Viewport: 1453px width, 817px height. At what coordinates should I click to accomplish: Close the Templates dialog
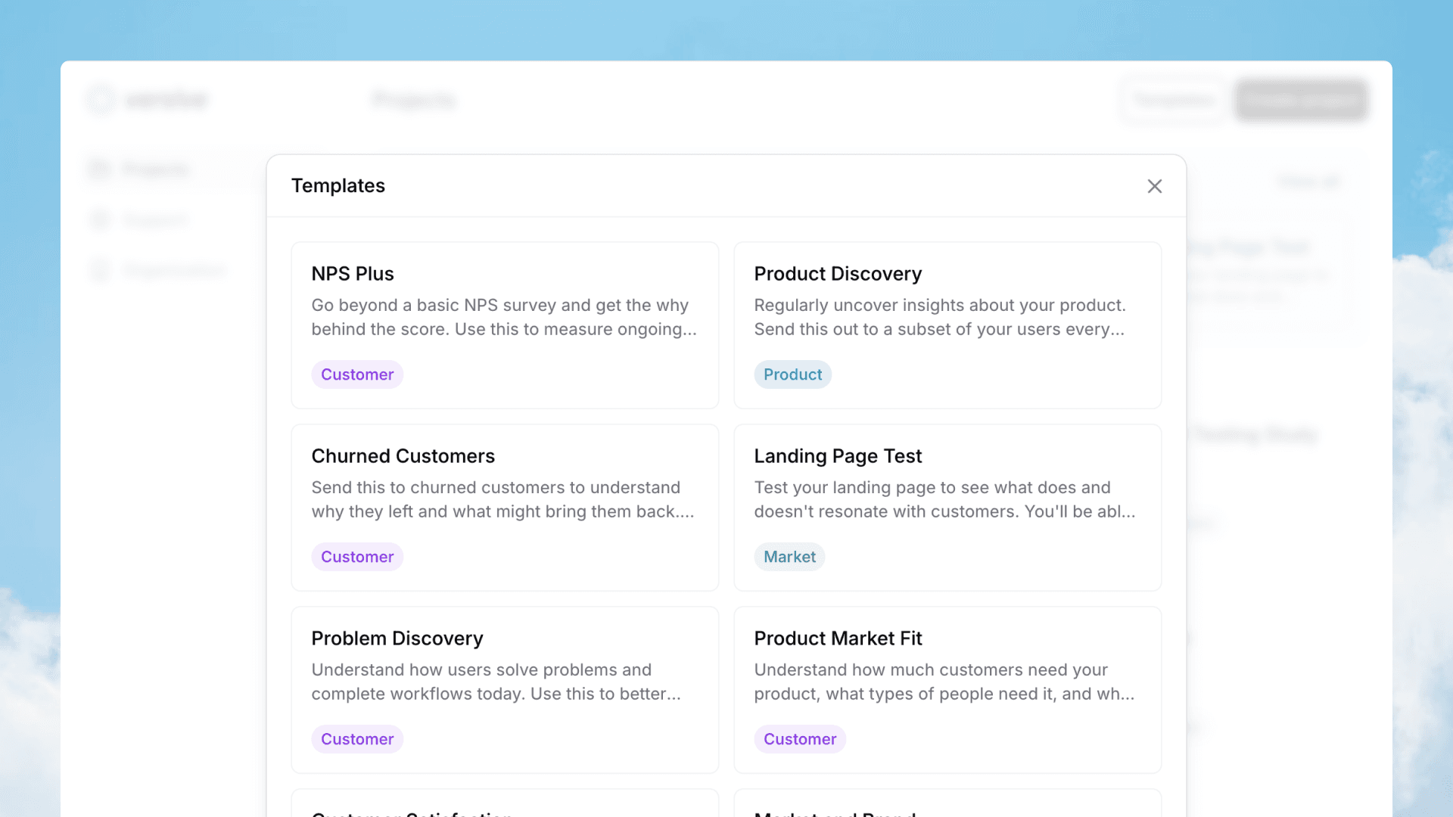coord(1154,186)
